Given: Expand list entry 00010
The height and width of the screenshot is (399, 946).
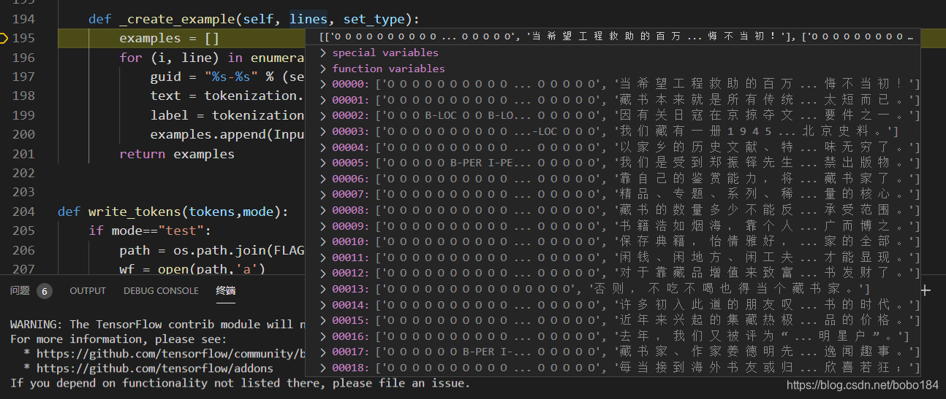Looking at the screenshot, I should coord(323,241).
